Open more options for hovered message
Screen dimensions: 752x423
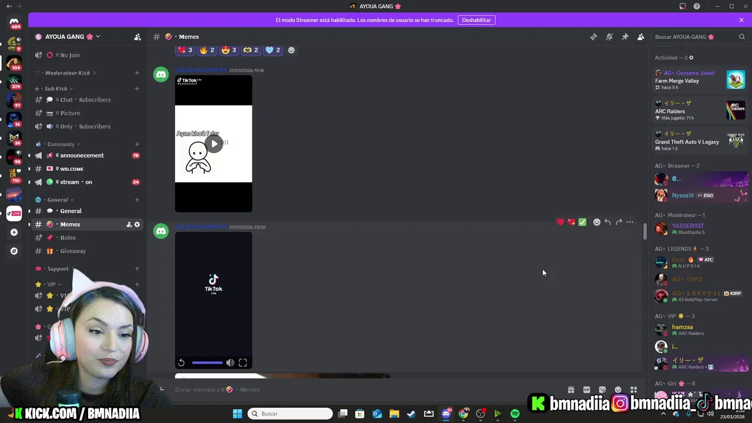click(x=630, y=222)
